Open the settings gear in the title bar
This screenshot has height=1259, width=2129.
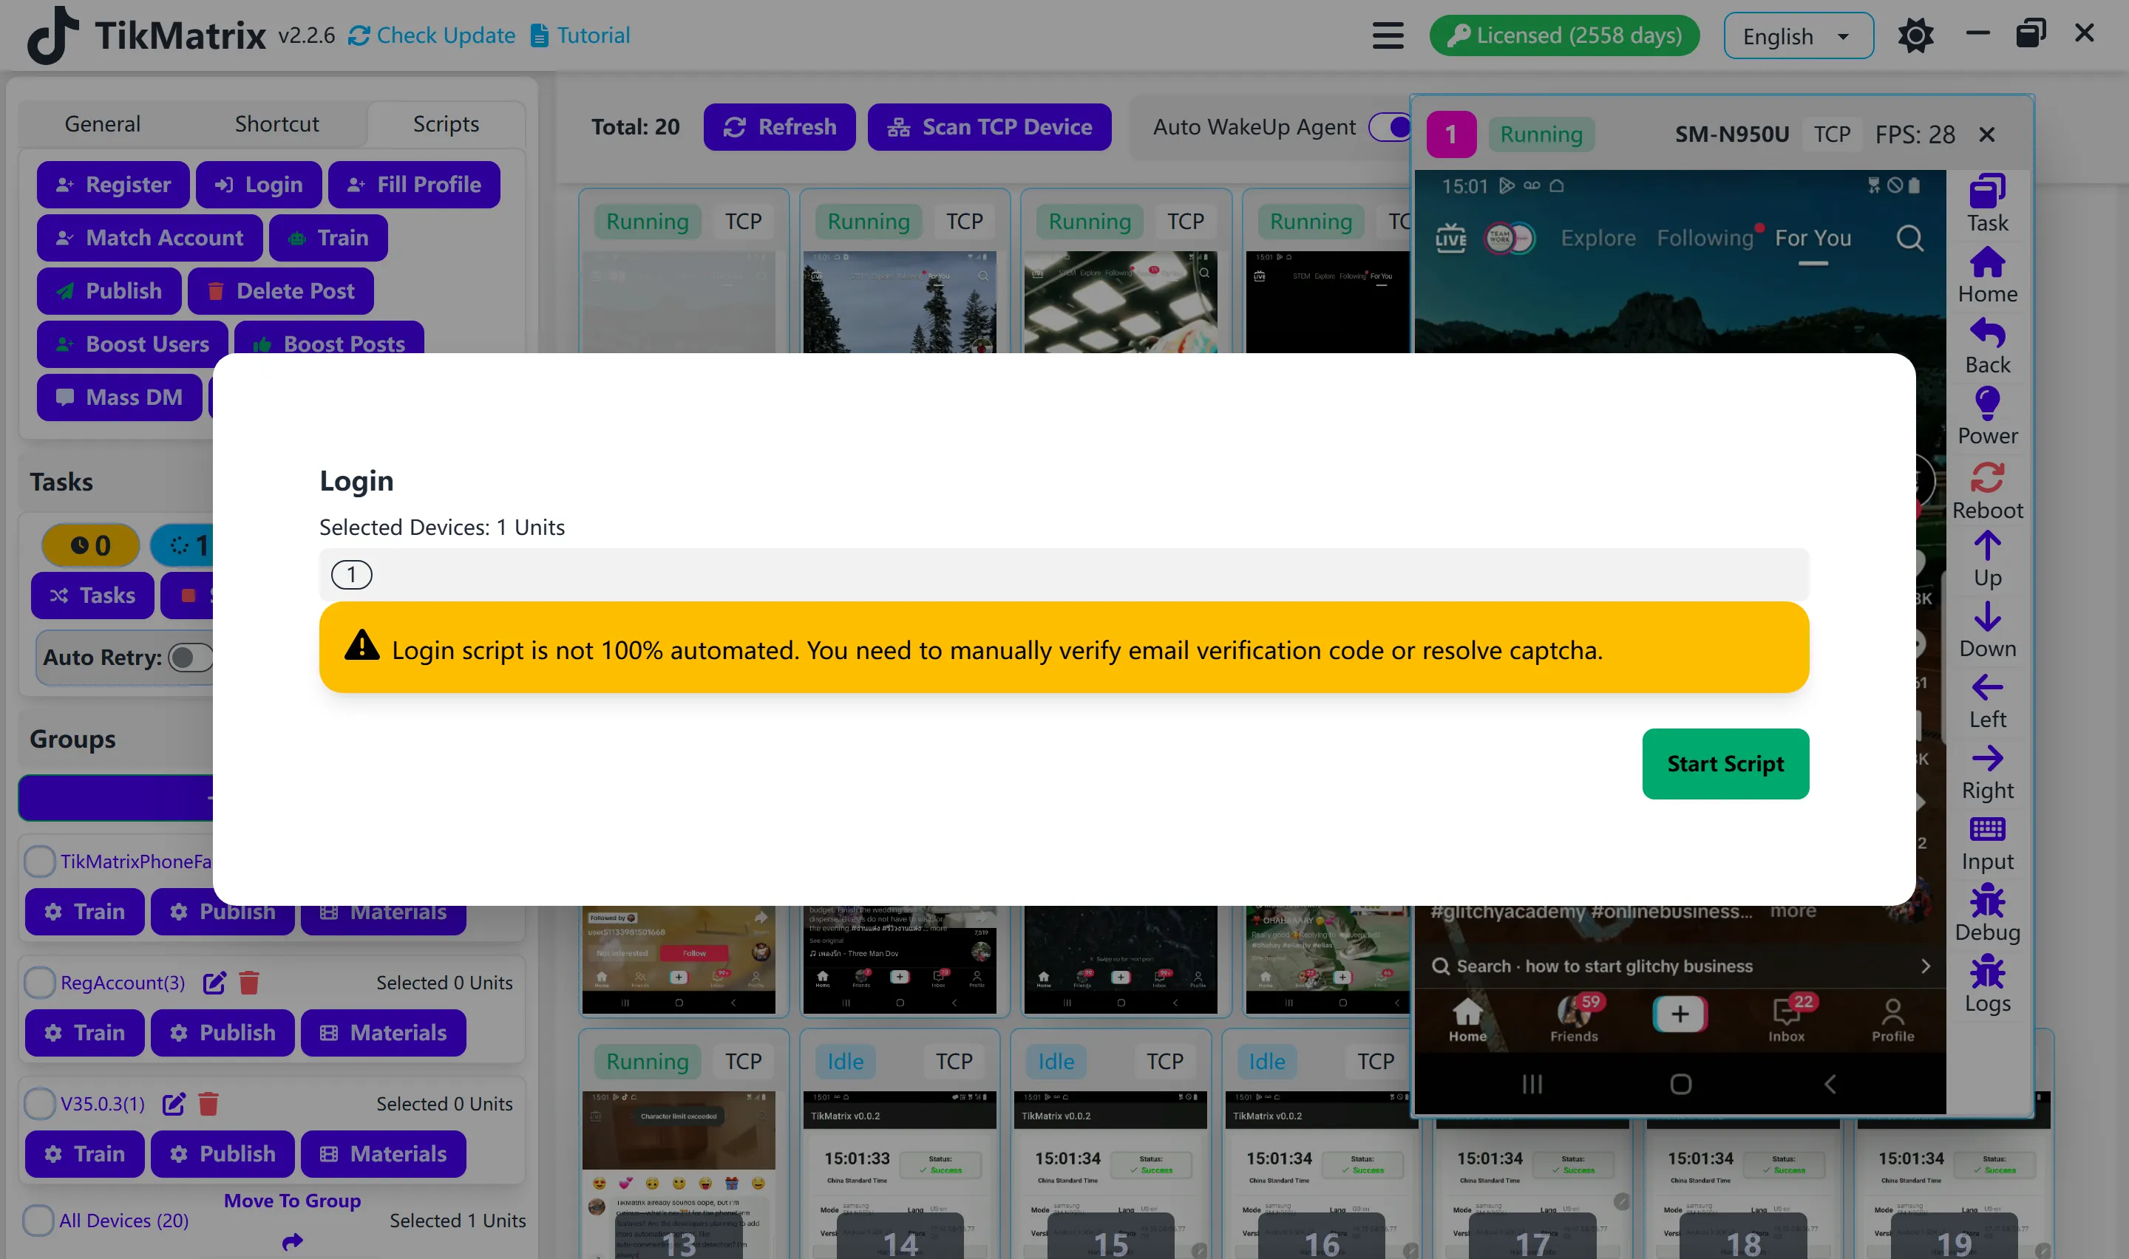(x=1915, y=35)
